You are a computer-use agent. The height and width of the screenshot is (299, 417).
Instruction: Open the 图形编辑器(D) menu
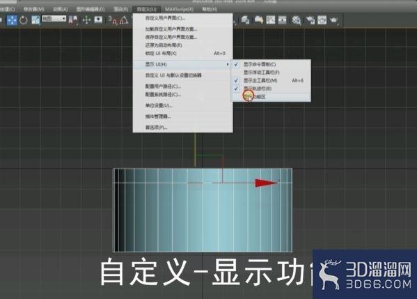coord(91,9)
